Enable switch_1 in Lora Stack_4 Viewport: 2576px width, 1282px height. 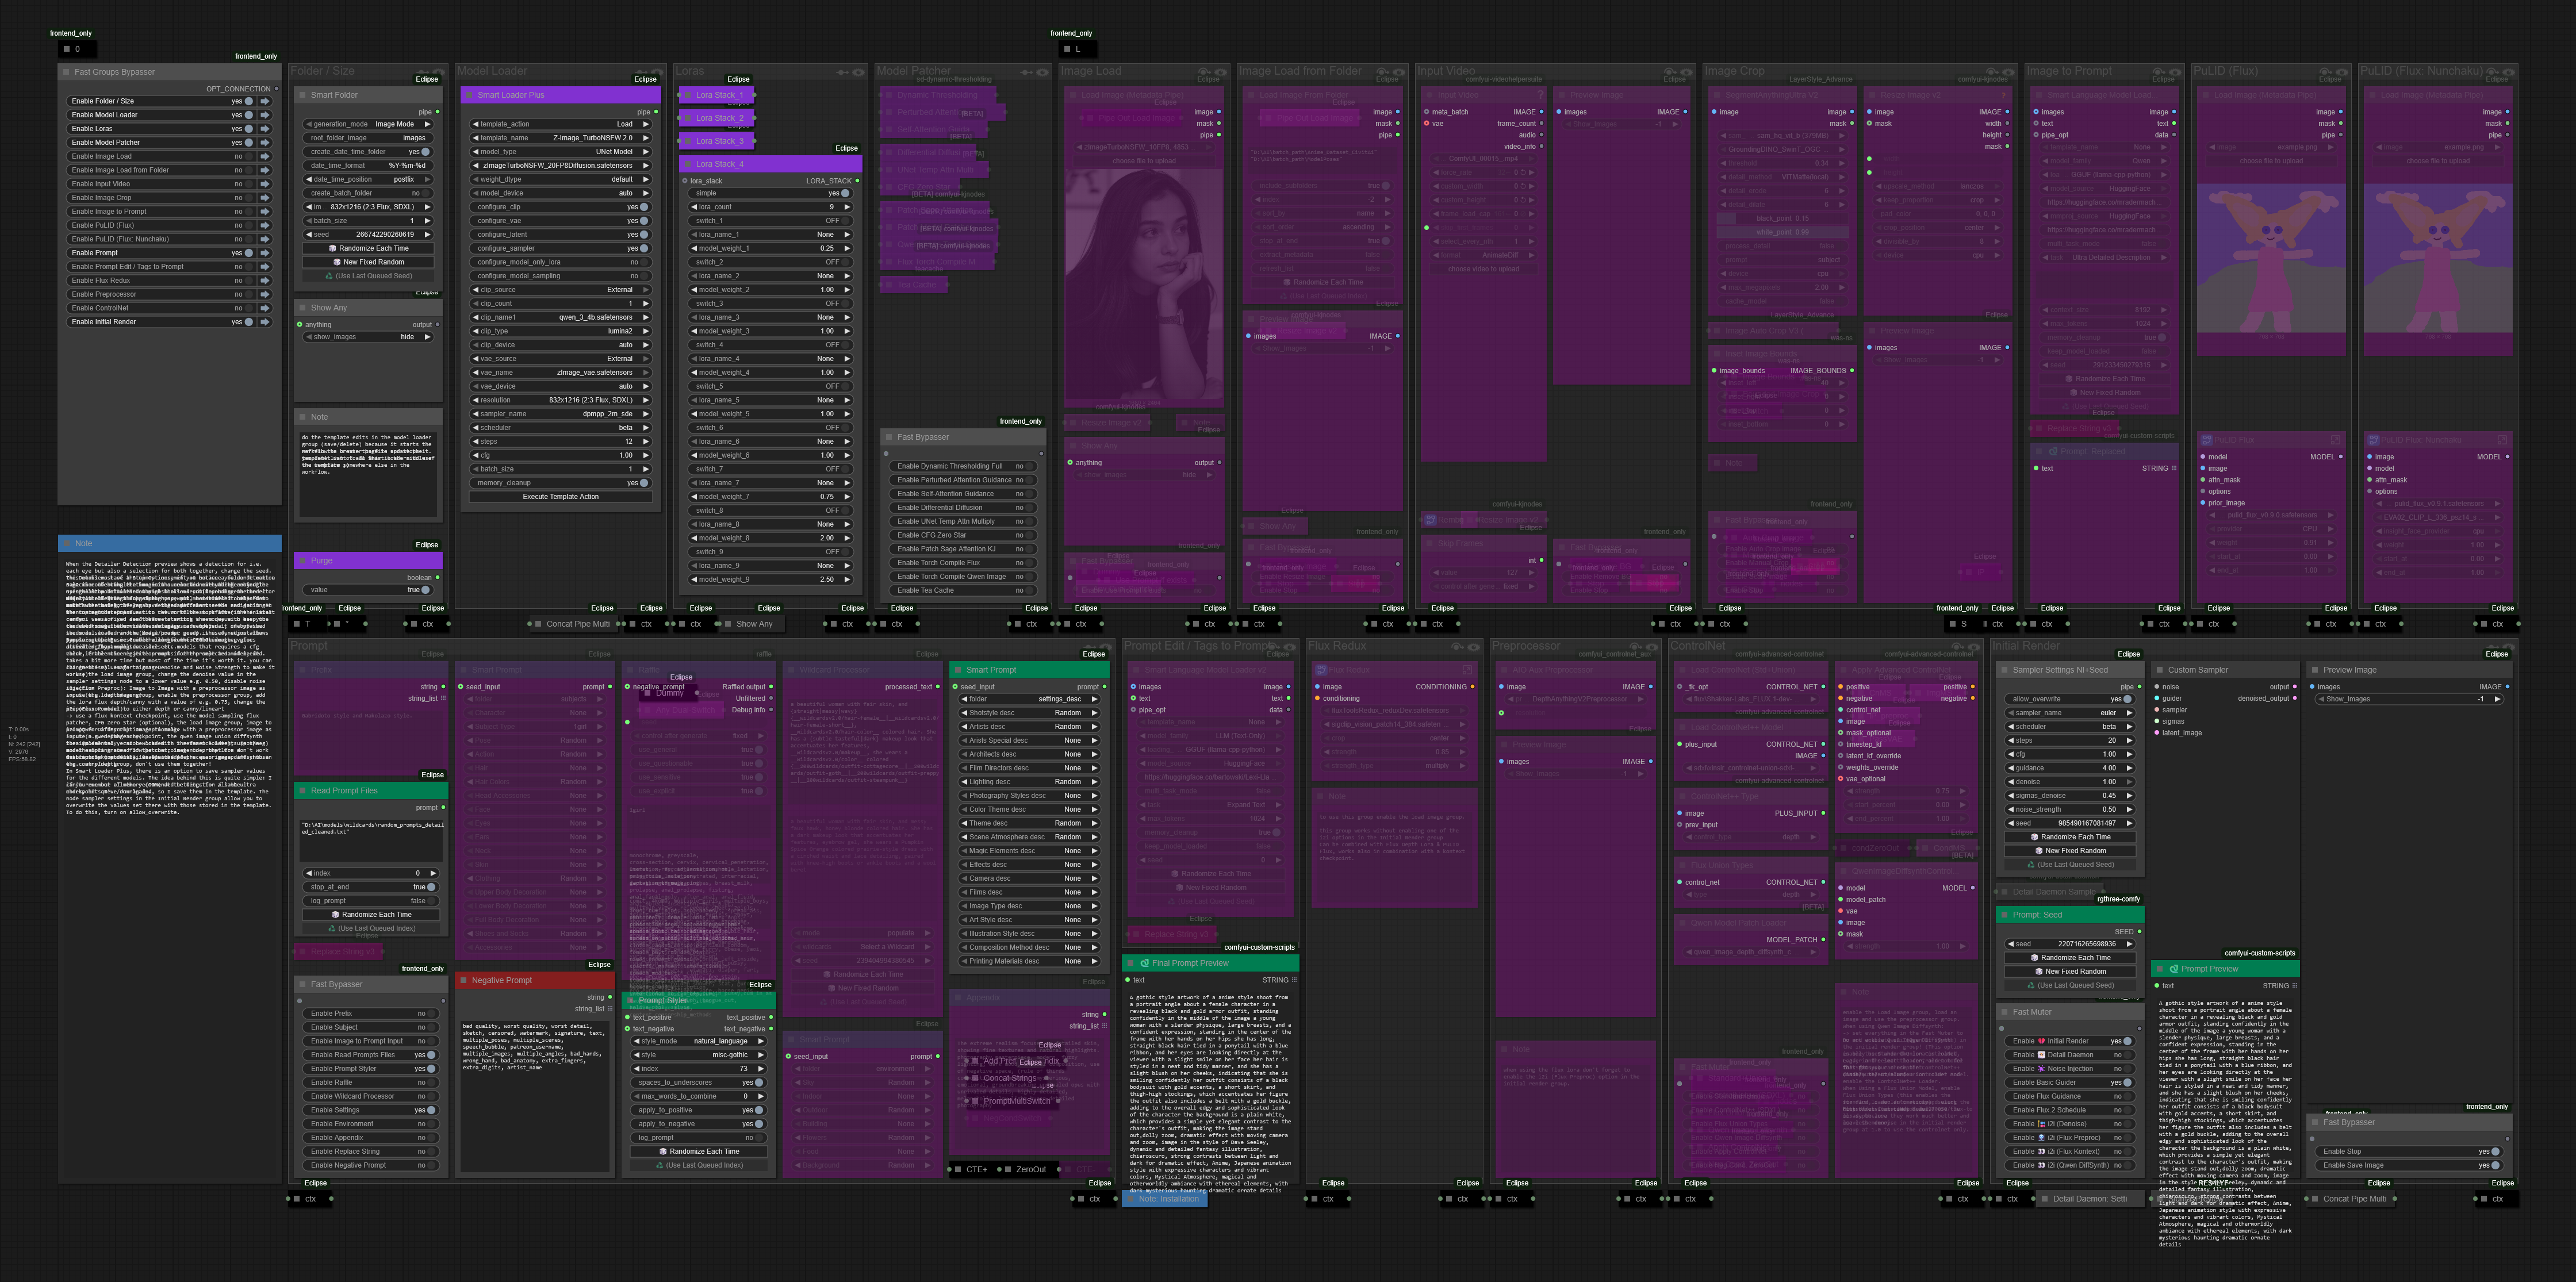pyautogui.click(x=845, y=221)
